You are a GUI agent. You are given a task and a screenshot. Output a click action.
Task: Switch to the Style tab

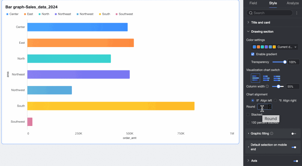273,3
